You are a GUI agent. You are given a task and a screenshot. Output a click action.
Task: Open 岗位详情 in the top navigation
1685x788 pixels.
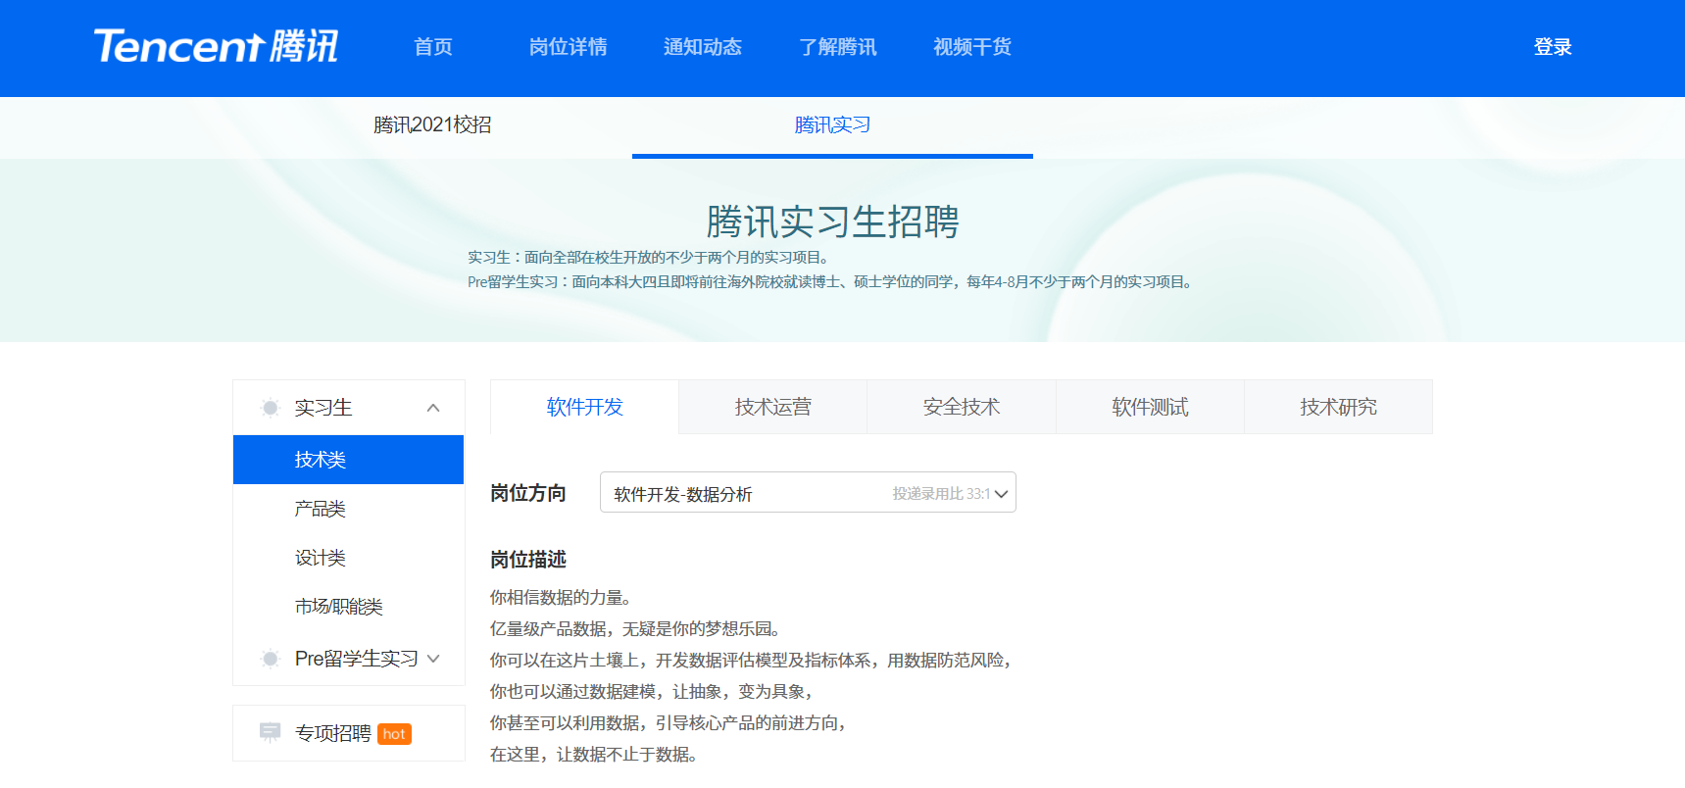coord(568,47)
